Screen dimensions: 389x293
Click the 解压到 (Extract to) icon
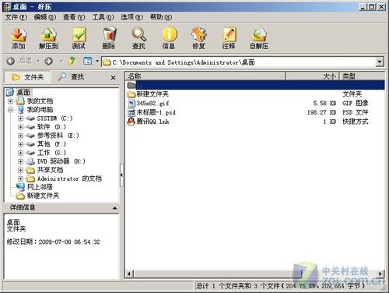point(48,38)
